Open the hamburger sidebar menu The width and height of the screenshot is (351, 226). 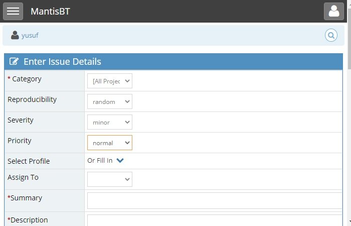tap(13, 11)
